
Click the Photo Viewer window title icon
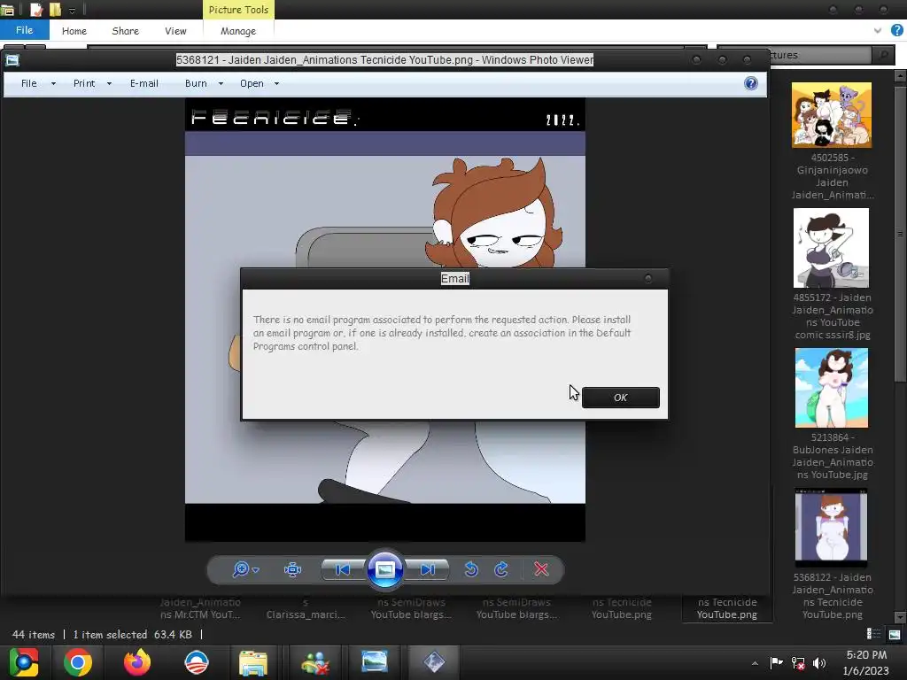12,60
